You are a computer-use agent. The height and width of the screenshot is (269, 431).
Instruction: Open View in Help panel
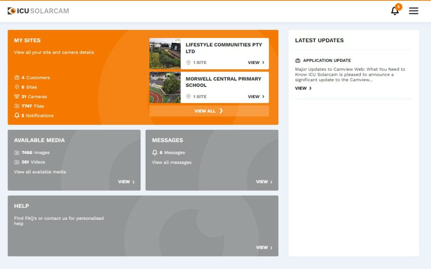[x=264, y=248]
